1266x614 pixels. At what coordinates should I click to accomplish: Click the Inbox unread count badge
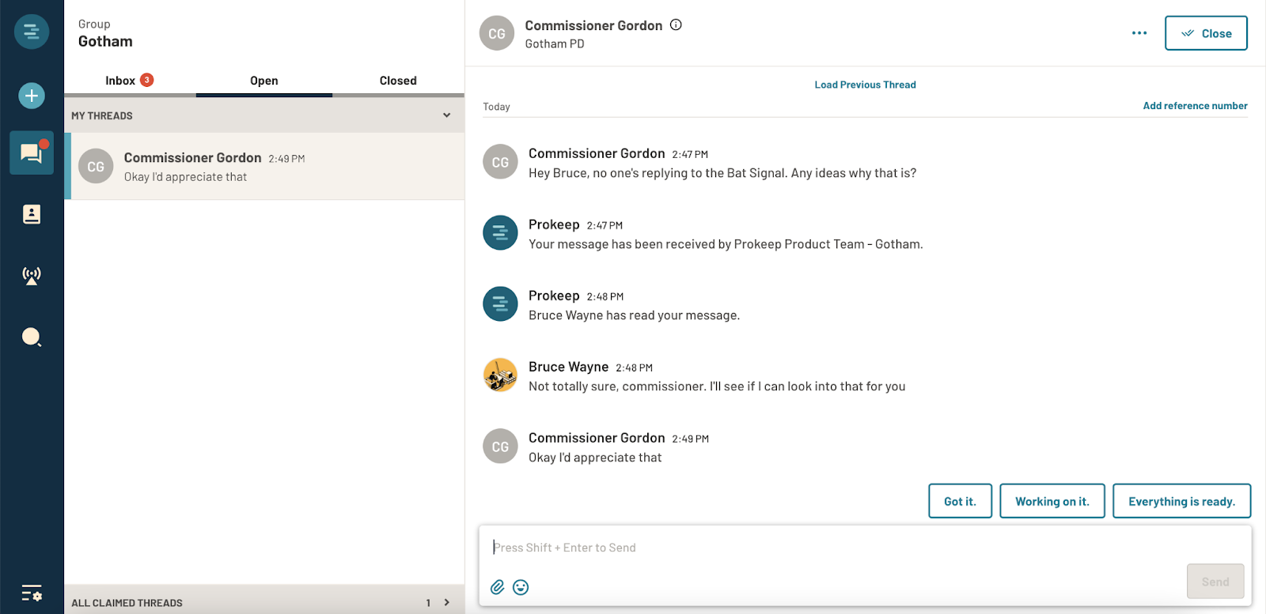146,80
